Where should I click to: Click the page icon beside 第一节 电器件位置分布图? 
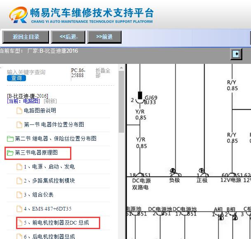coord(19,125)
